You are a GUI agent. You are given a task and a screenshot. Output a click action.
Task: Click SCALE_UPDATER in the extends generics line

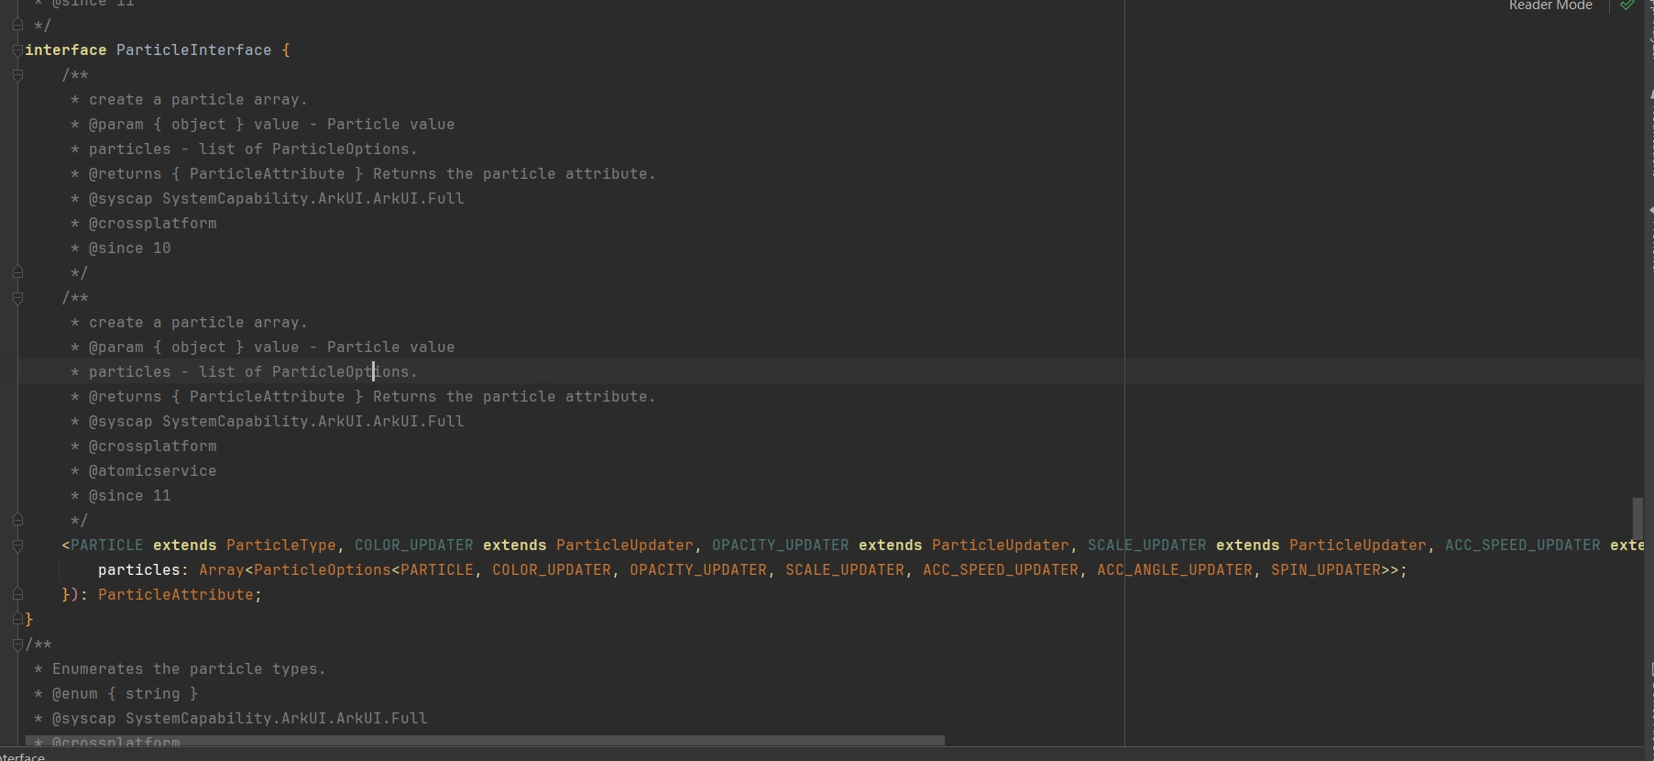coord(1147,546)
